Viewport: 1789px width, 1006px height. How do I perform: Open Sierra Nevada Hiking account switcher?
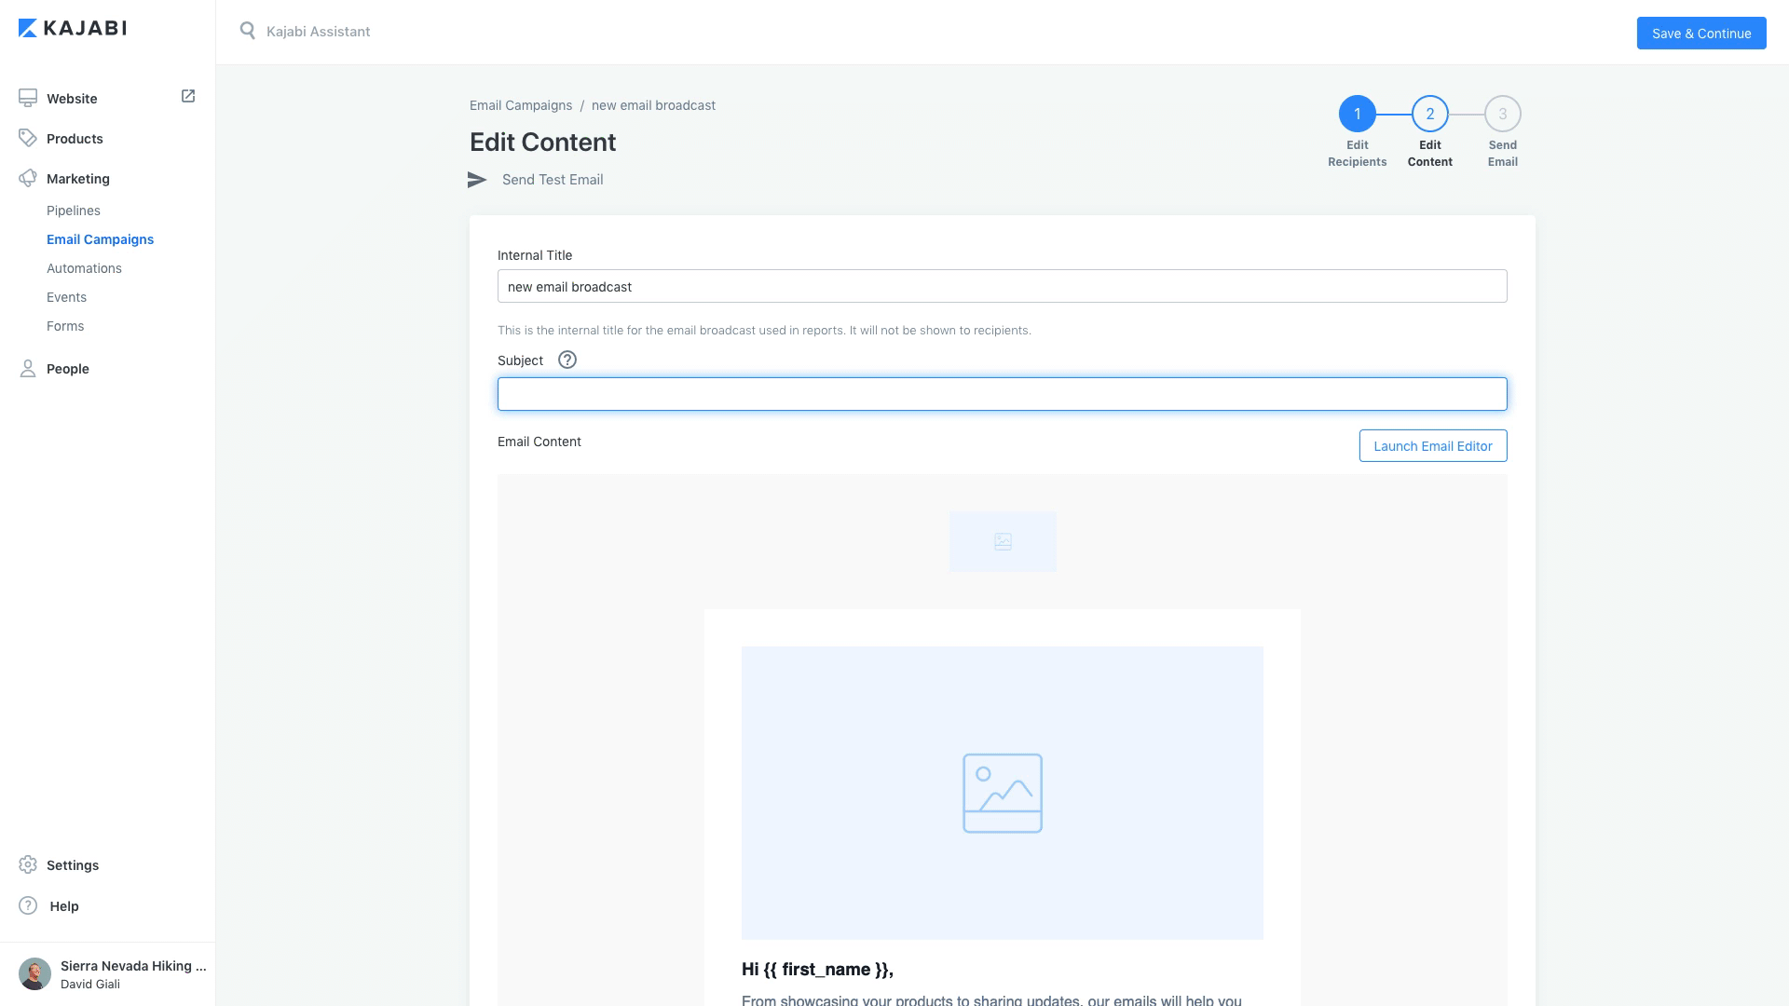click(133, 966)
